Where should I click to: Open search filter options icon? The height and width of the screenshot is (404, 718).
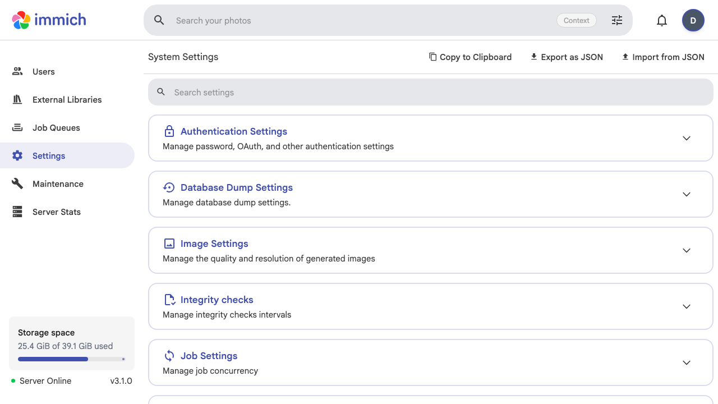coord(617,20)
